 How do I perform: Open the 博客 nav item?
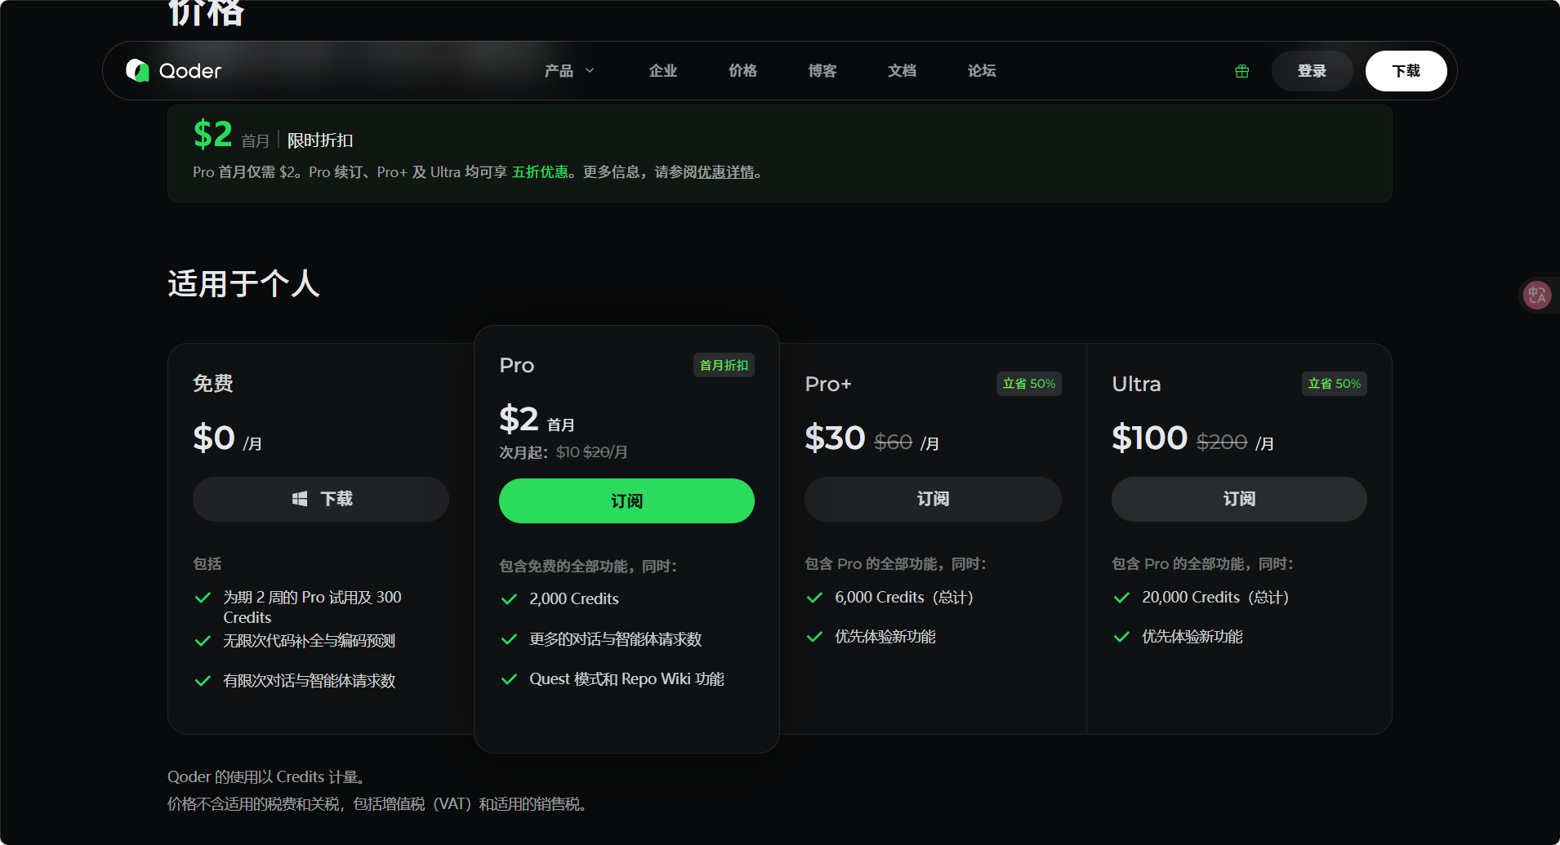coord(822,71)
